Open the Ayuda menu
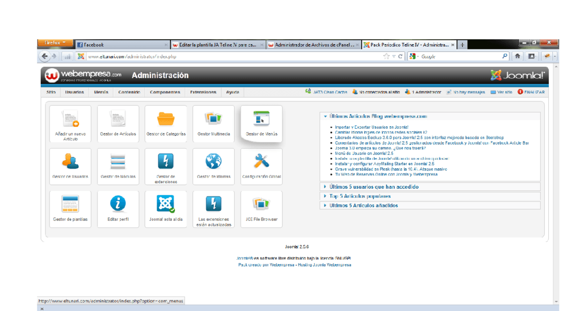This screenshot has width=561, height=311. point(233,92)
